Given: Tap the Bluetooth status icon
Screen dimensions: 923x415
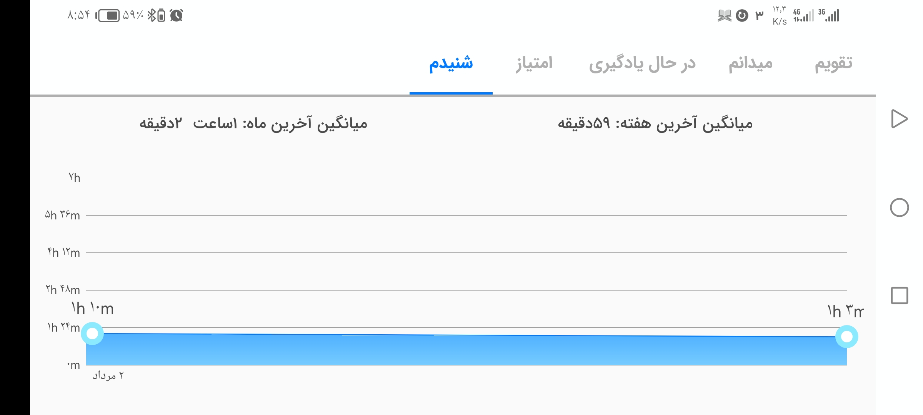Looking at the screenshot, I should 152,15.
